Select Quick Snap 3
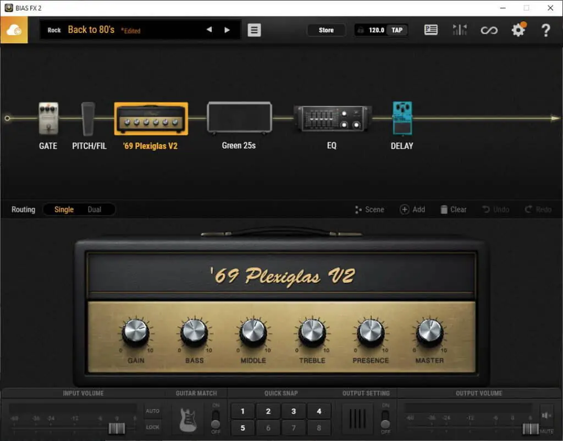563x441 pixels. click(294, 411)
